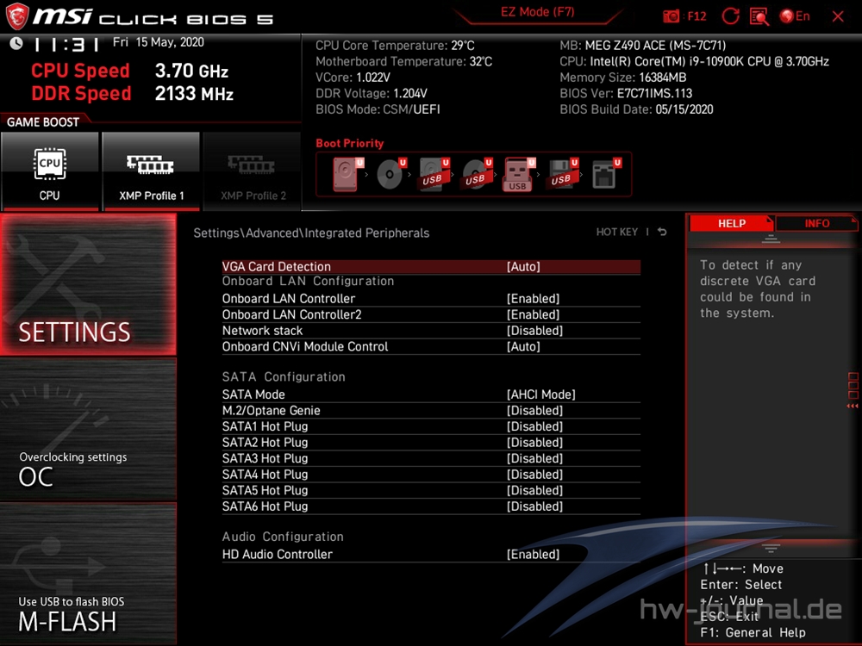
Task: Change M.2/Optane Genie setting
Action: [x=431, y=410]
